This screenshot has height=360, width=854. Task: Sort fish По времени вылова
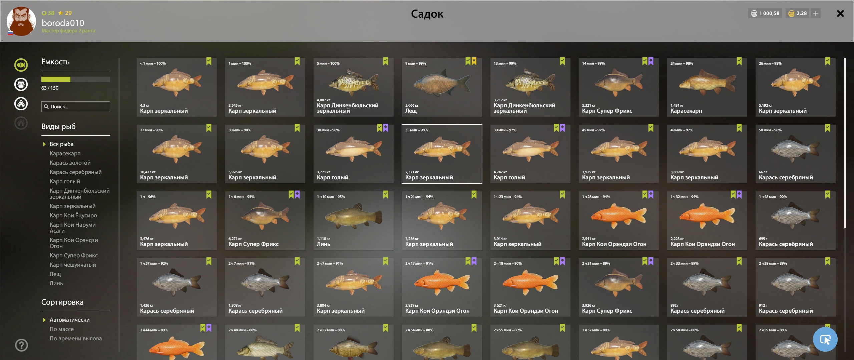pos(76,338)
